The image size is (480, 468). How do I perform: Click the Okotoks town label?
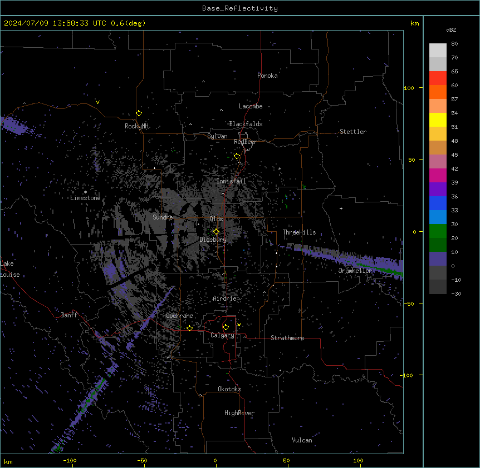coord(229,389)
